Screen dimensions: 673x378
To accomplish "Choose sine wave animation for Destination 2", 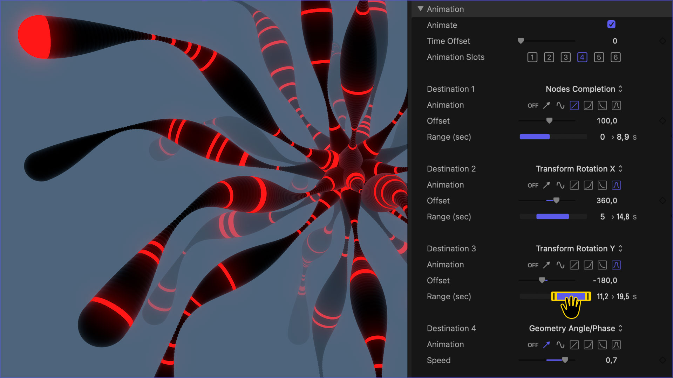I will pos(560,185).
